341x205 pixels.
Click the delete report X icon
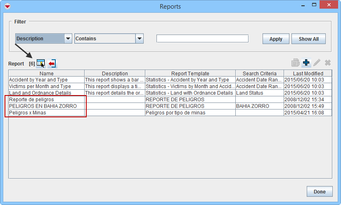tap(328, 63)
